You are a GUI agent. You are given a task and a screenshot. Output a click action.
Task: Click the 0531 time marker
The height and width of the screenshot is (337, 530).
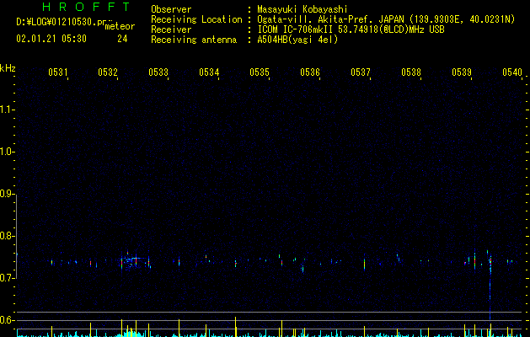[57, 72]
